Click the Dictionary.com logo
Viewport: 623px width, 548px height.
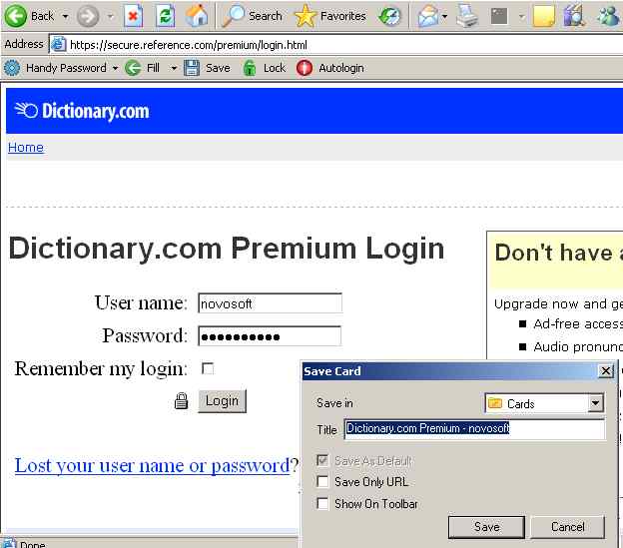coord(82,111)
